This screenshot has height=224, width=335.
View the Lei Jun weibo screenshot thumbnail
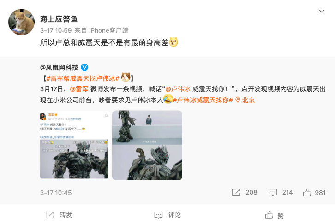(75, 145)
